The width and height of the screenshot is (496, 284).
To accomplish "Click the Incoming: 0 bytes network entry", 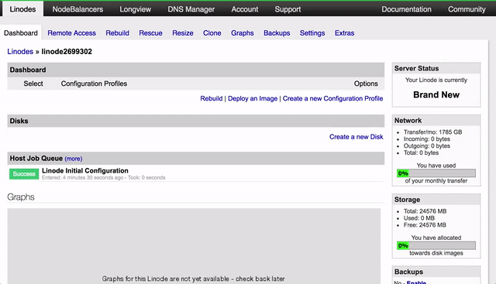I will click(x=427, y=139).
